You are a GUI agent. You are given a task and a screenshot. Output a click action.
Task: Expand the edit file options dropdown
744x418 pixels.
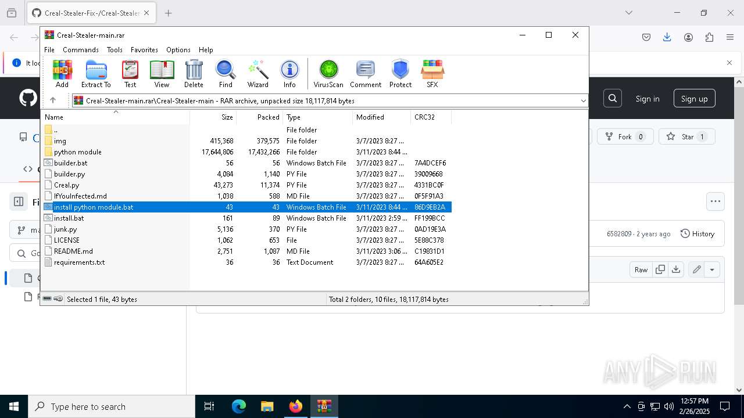[x=712, y=269]
